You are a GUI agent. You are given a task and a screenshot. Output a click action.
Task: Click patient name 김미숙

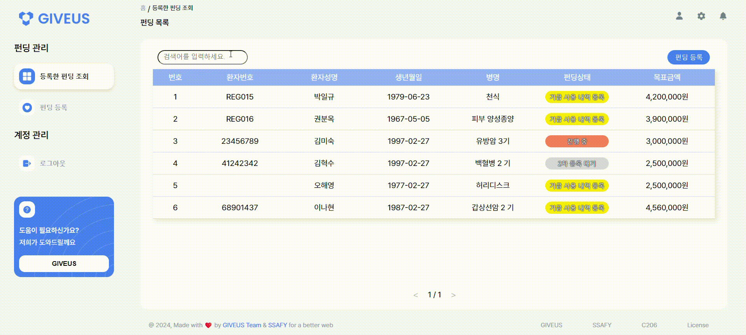pos(324,141)
